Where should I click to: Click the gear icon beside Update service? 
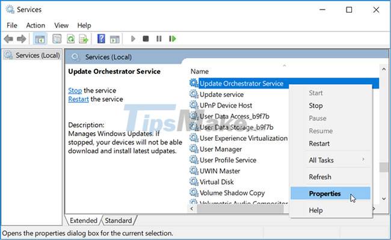coord(194,94)
